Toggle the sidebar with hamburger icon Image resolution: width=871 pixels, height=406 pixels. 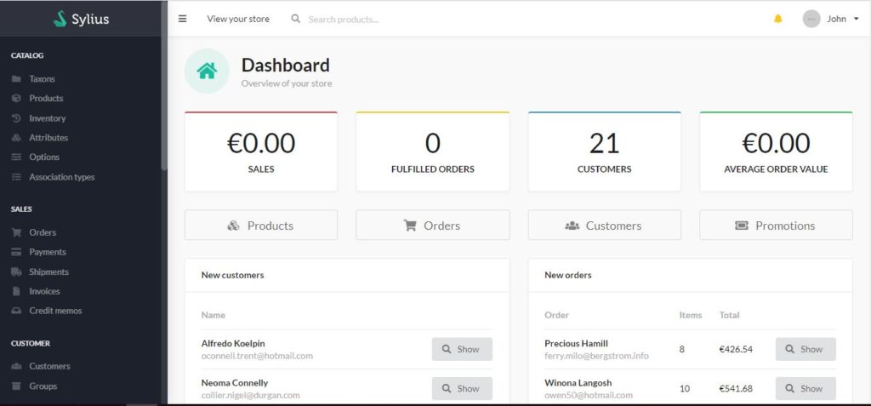[x=182, y=19]
